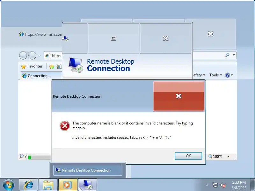Open Favorites in Internet Explorer
This screenshot has height=191, width=255.
pos(32,66)
